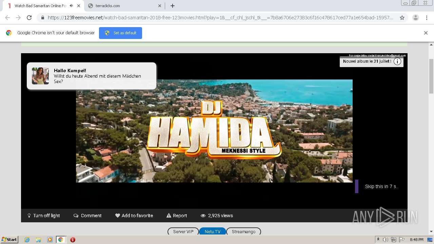
Task: Add movie to favorite
Action: pos(134,216)
